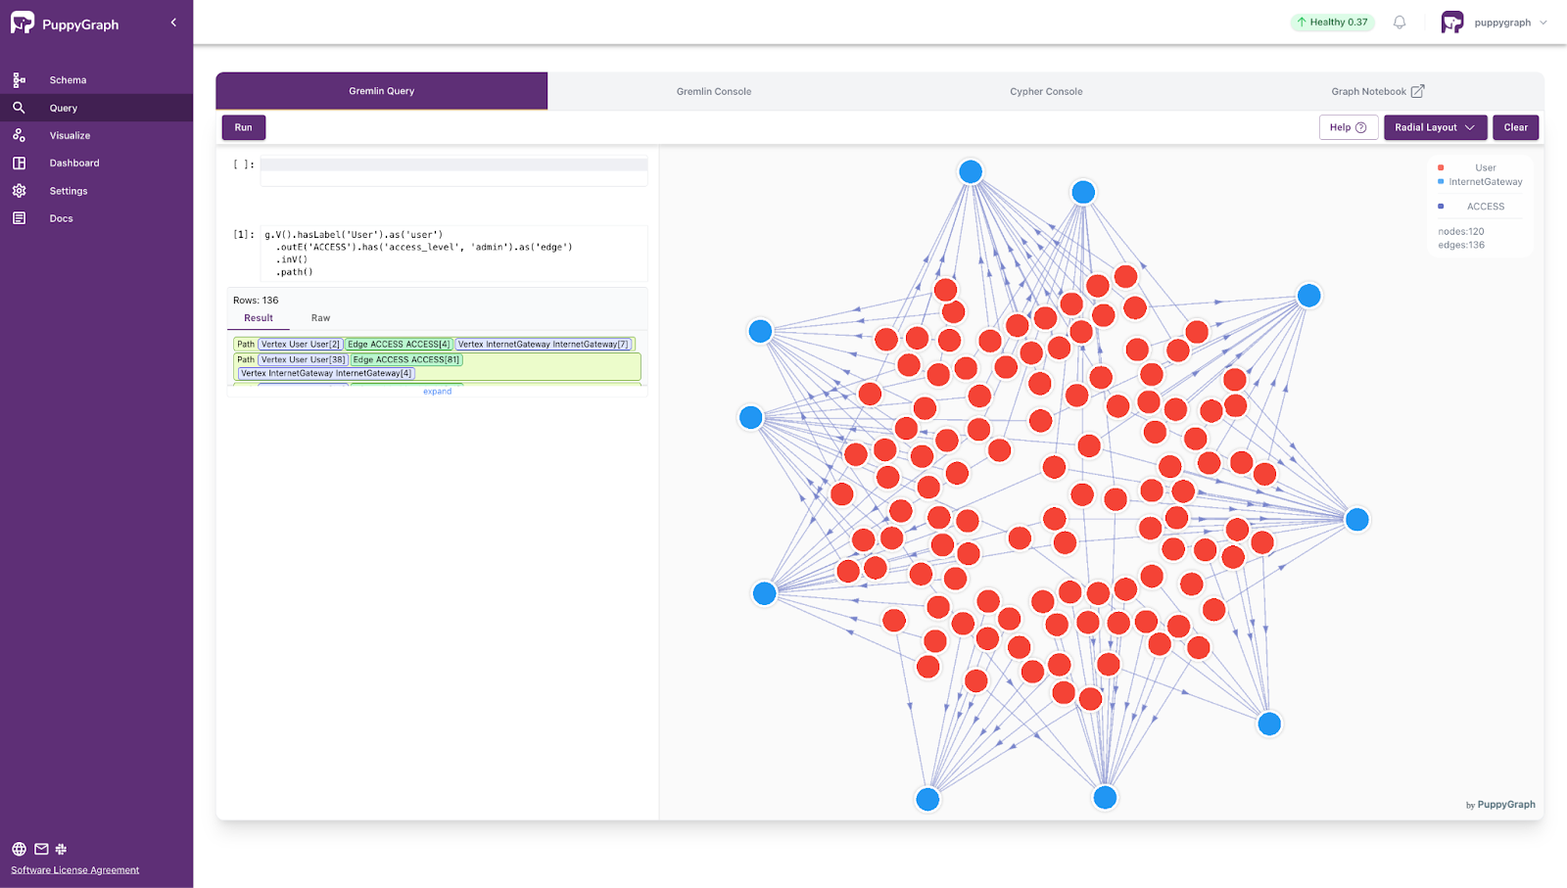Open the Radial Layout dropdown
This screenshot has width=1567, height=888.
coord(1435,127)
